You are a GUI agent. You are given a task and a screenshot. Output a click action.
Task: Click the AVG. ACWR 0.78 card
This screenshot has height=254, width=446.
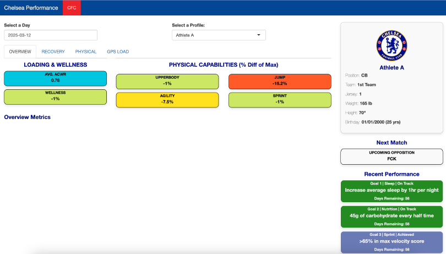pos(56,79)
